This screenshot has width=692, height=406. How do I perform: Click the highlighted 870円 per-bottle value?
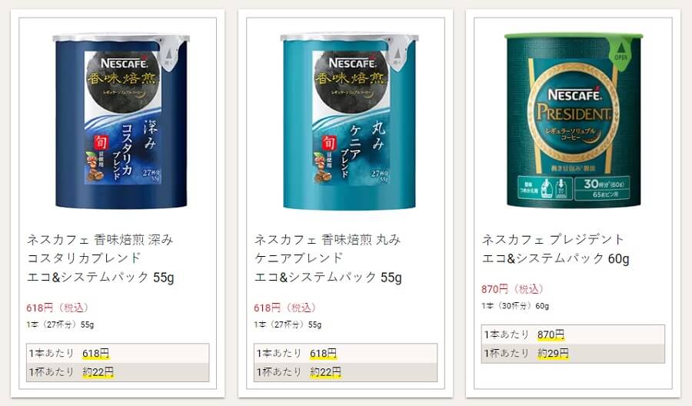[551, 334]
